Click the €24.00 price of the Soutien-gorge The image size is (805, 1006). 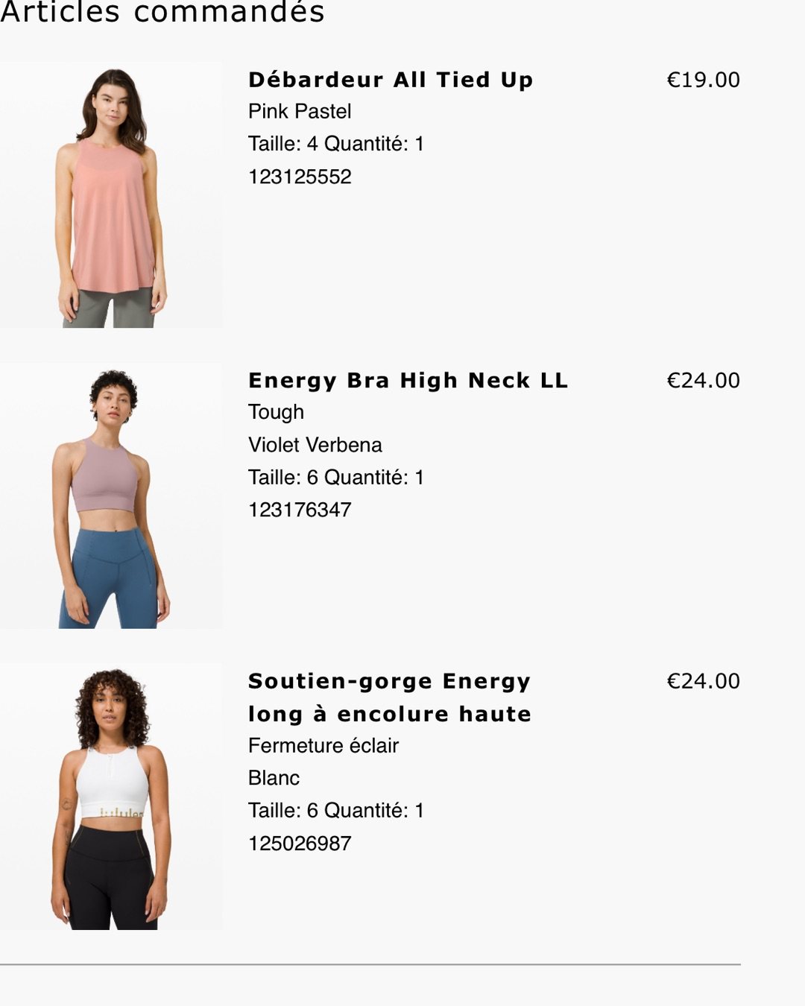703,681
